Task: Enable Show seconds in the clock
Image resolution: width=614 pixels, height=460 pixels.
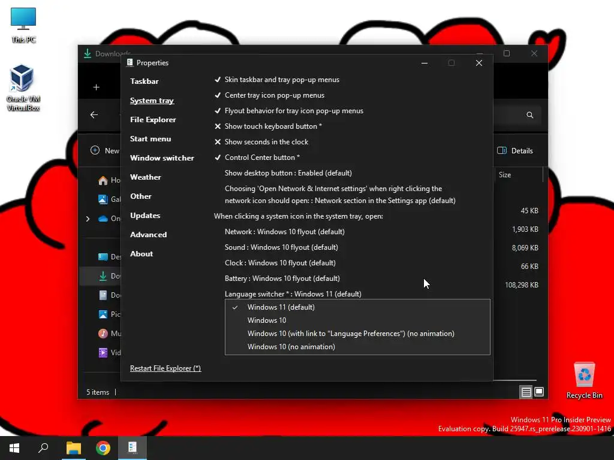Action: (x=261, y=142)
